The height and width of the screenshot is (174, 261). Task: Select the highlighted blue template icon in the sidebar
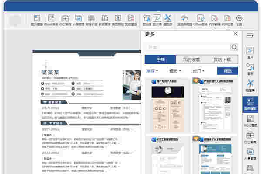click(250, 104)
